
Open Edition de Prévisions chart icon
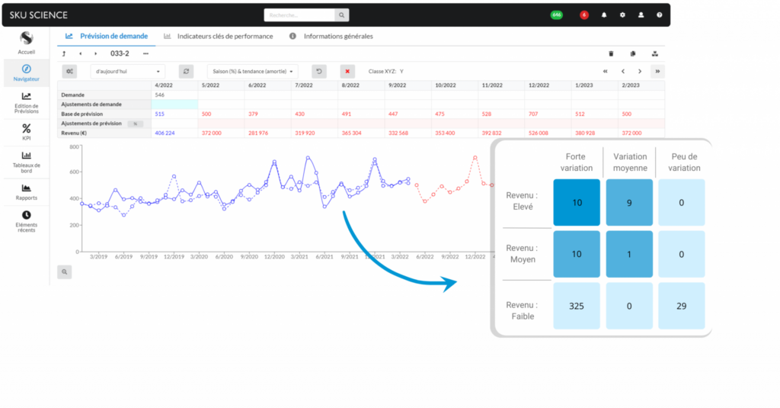[27, 97]
